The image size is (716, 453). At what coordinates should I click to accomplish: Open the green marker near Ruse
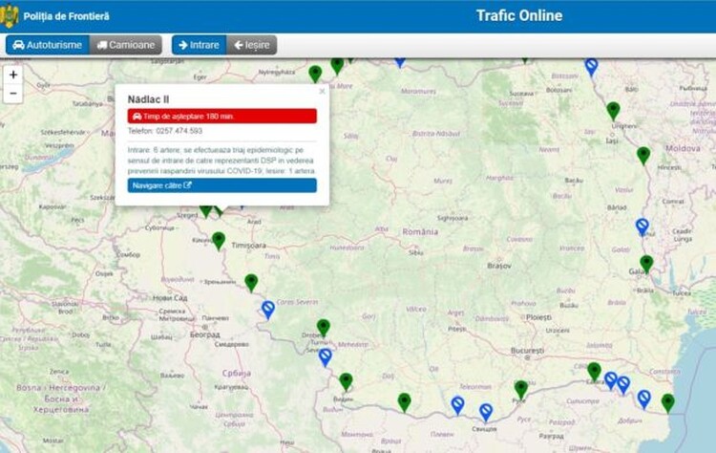[x=520, y=388]
